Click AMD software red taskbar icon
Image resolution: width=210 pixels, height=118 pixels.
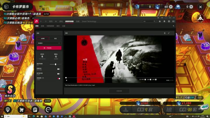tap(74, 116)
